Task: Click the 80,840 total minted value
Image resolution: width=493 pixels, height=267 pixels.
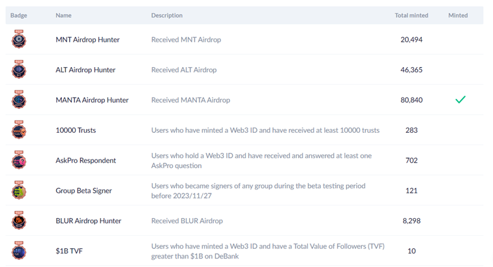Action: 411,100
